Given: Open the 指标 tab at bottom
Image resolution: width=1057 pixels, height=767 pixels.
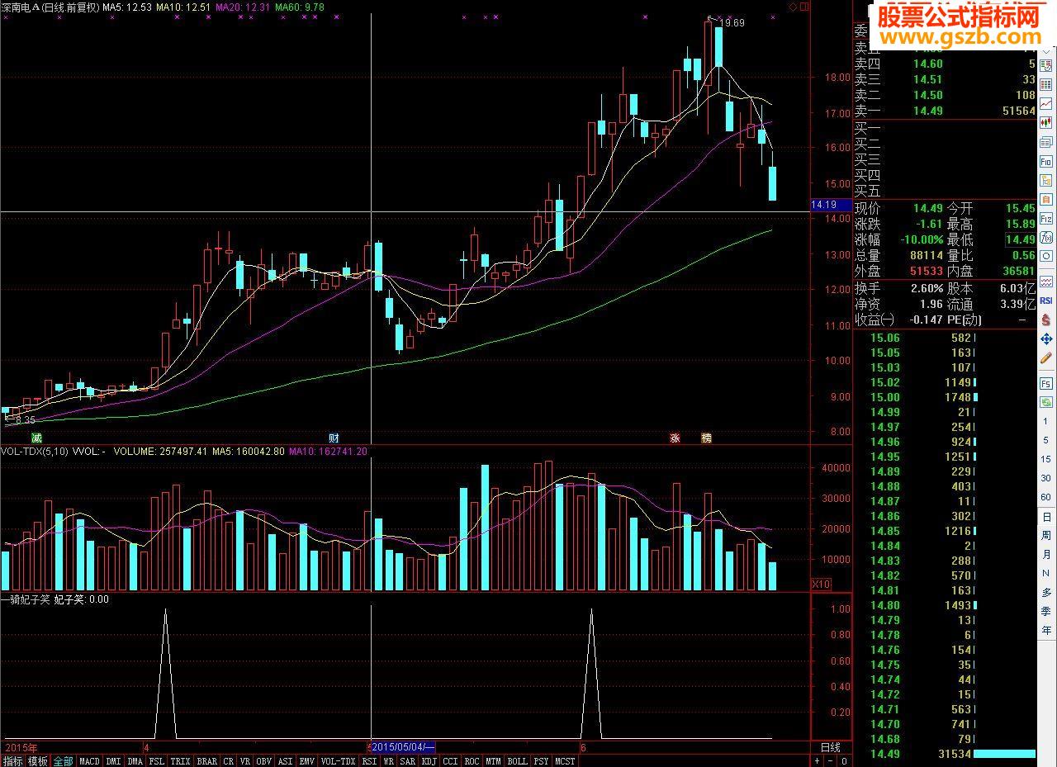Looking at the screenshot, I should click(12, 760).
